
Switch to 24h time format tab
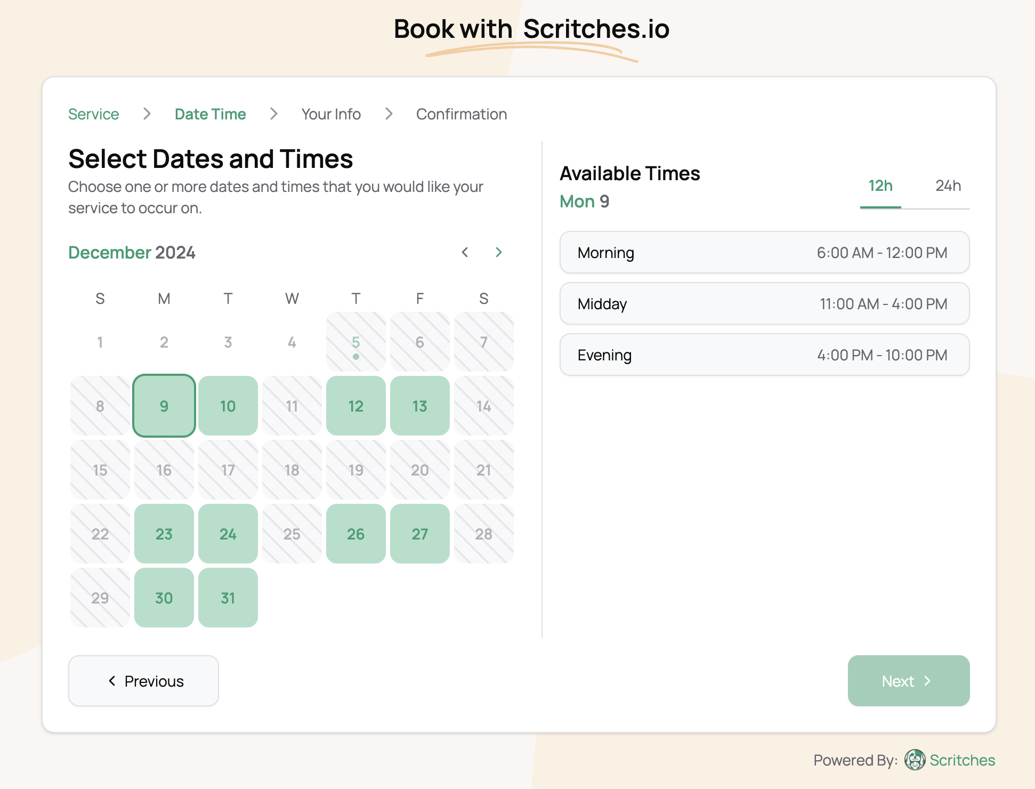click(948, 186)
